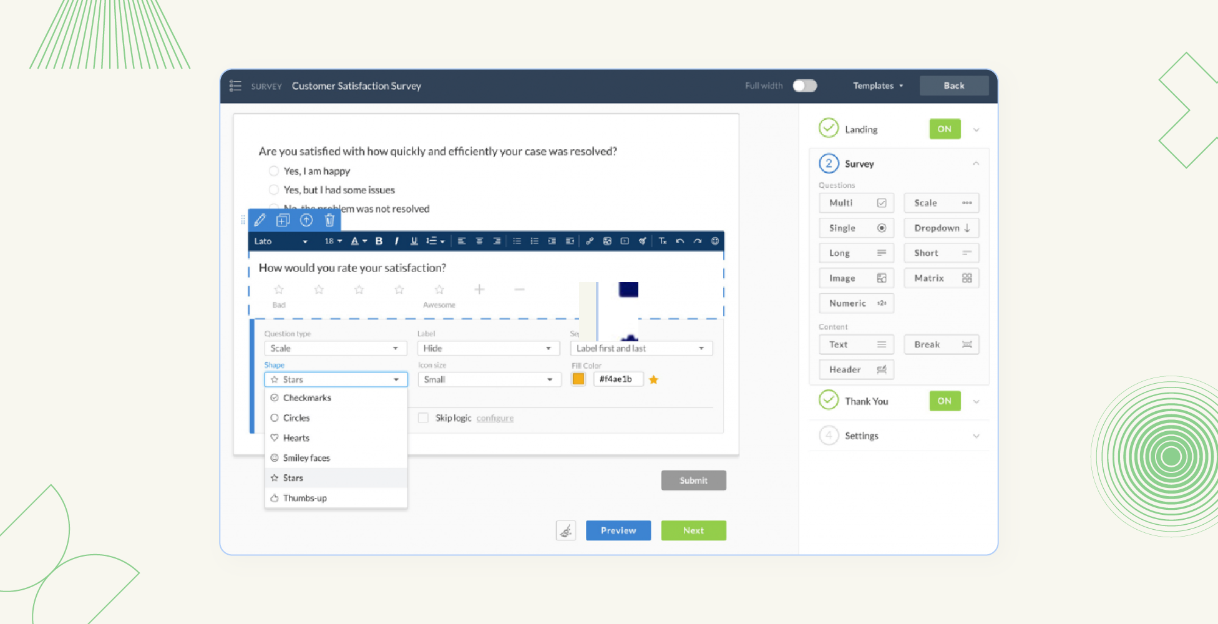Click the pencil edit icon on the question

[260, 220]
